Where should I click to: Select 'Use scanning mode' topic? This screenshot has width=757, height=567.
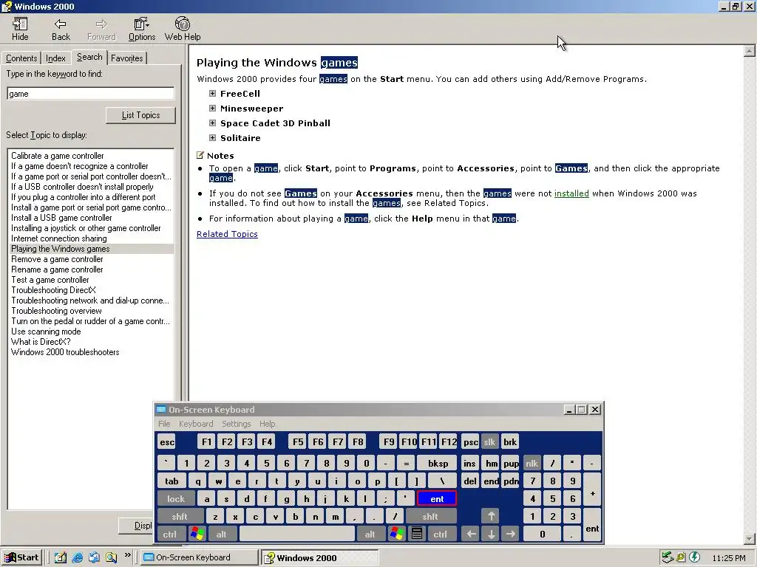[x=46, y=331]
